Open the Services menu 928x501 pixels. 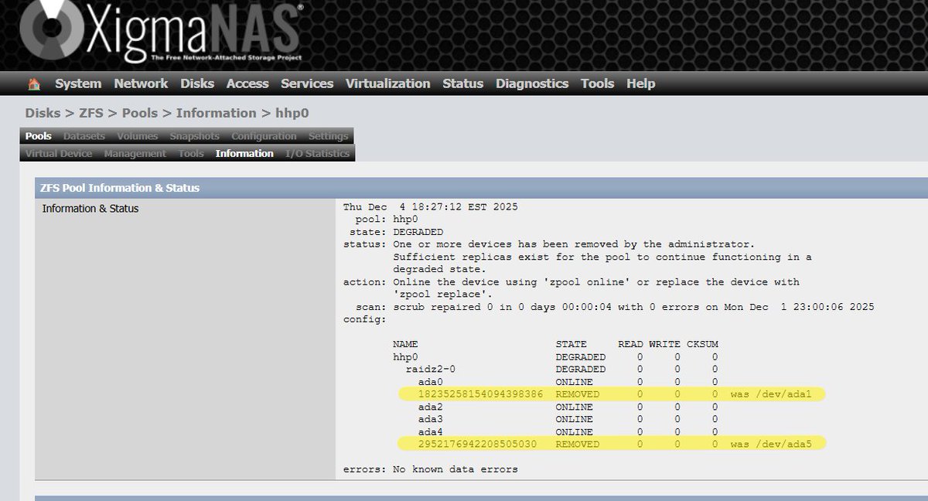[307, 83]
